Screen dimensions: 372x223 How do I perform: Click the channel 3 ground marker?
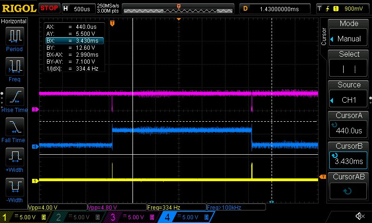pos(35,109)
